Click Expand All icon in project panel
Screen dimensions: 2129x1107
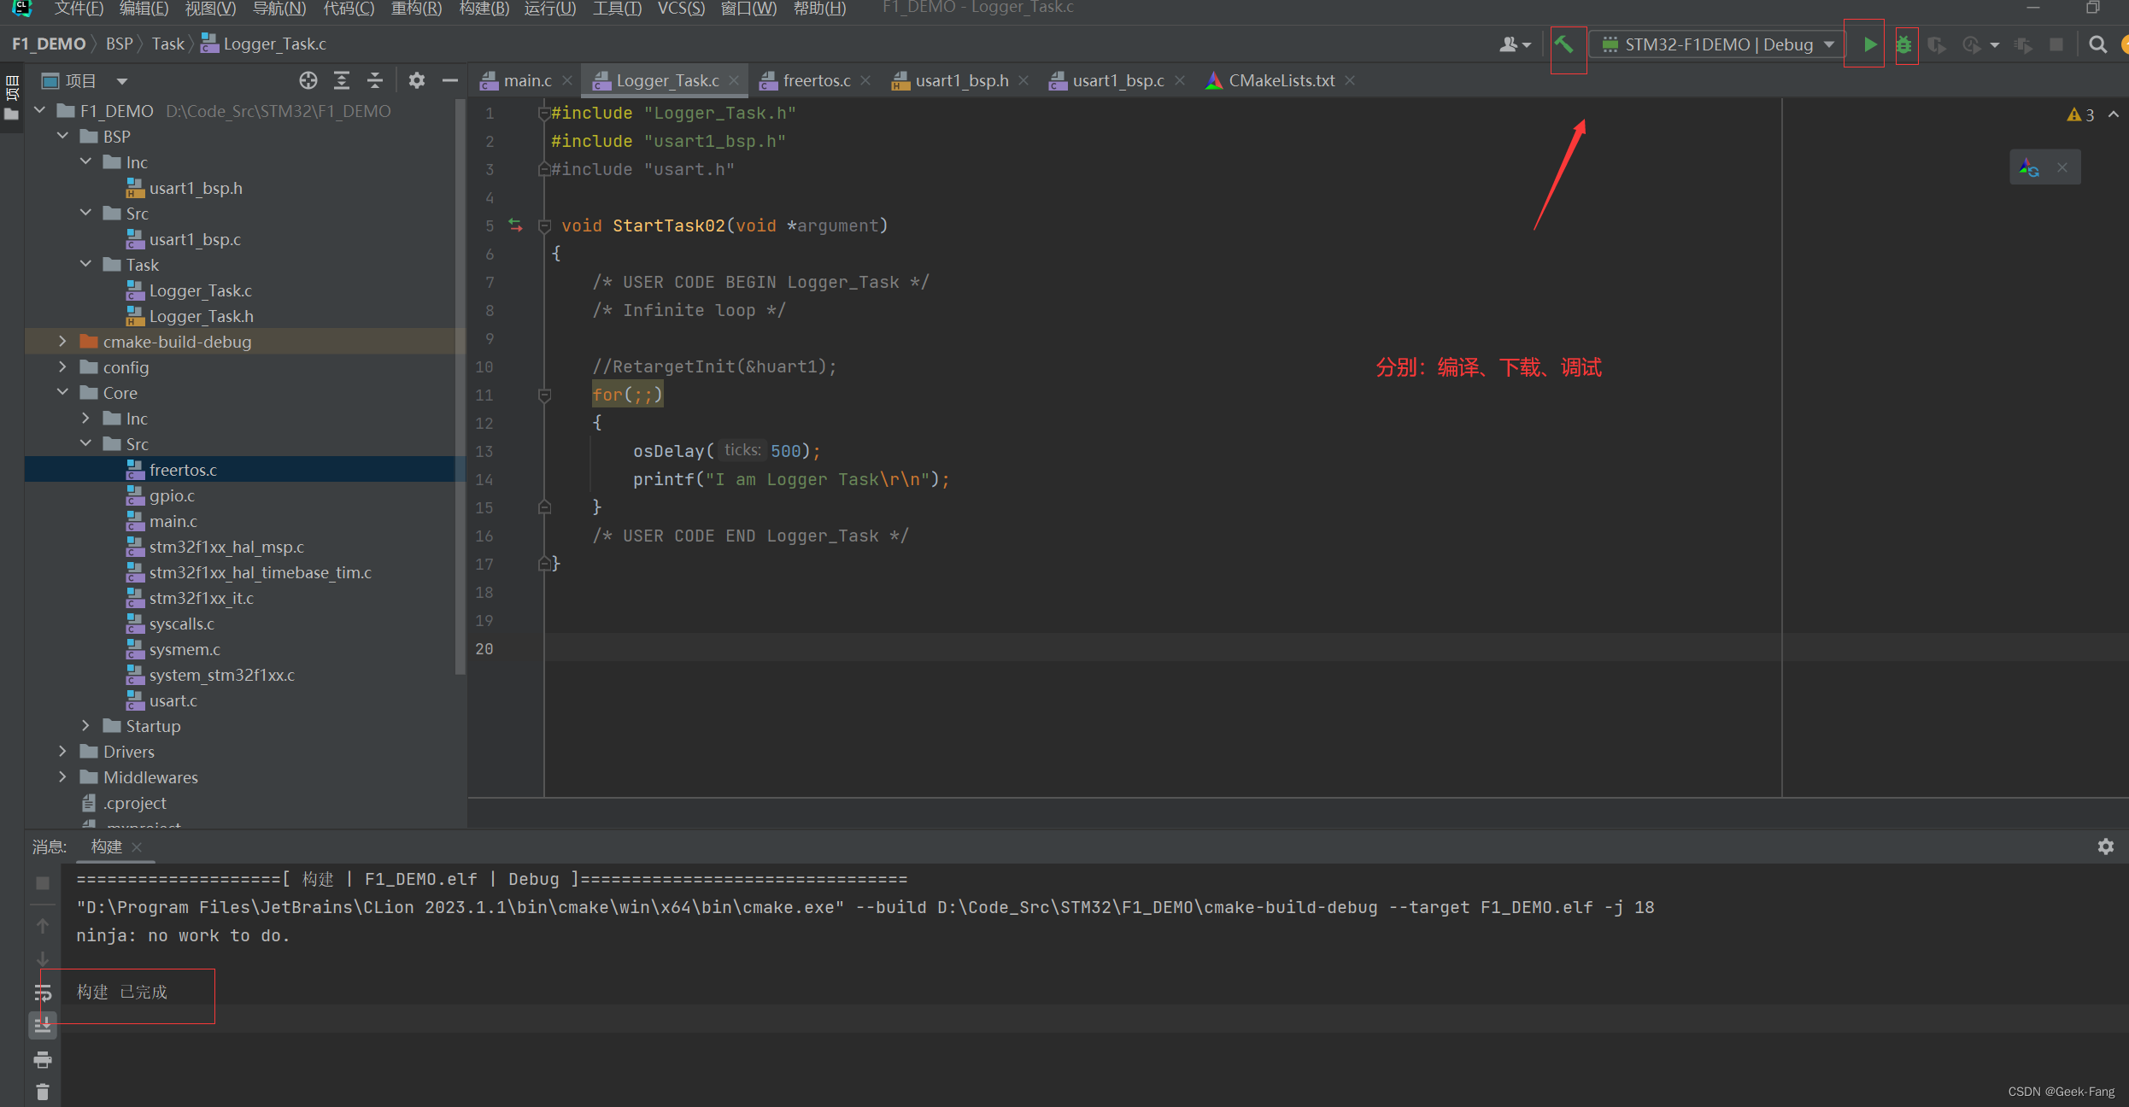(x=342, y=80)
